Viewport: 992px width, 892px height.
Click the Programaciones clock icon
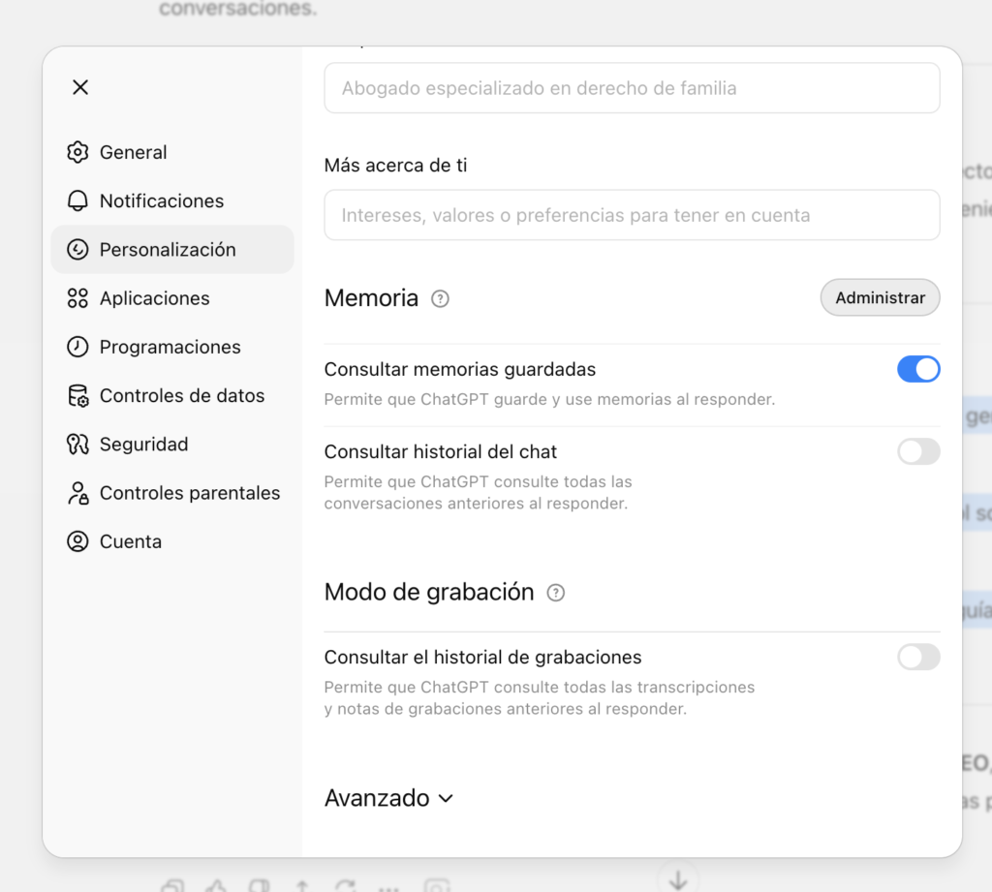point(77,347)
